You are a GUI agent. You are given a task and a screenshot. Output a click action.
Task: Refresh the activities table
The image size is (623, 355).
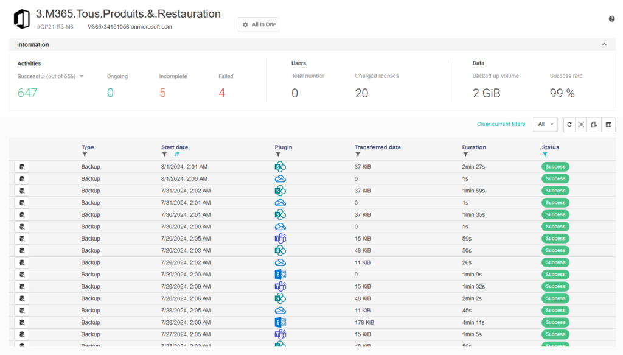[569, 124]
